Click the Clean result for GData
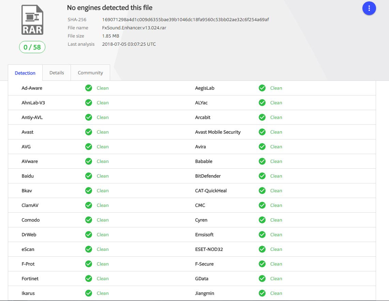This screenshot has width=389, height=301. pyautogui.click(x=276, y=279)
